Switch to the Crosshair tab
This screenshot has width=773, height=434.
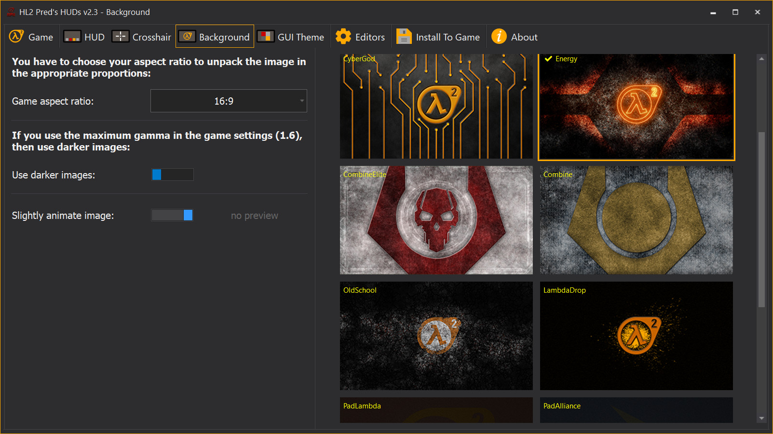(141, 36)
